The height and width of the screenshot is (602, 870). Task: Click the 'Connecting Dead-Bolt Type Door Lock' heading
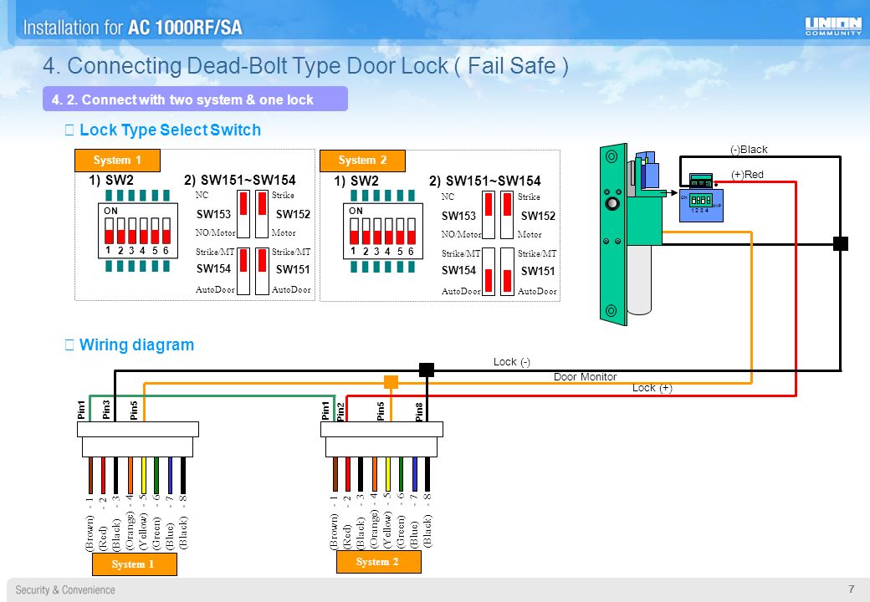pos(305,66)
